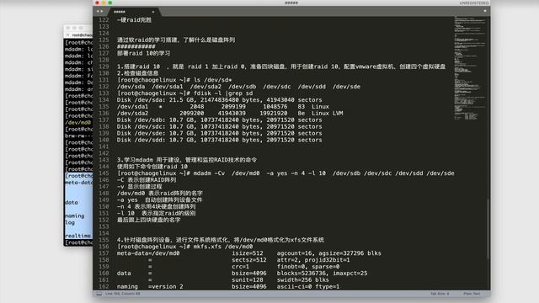
Task: Click line 130 '2.检查磁盘信息'
Action: [x=137, y=73]
